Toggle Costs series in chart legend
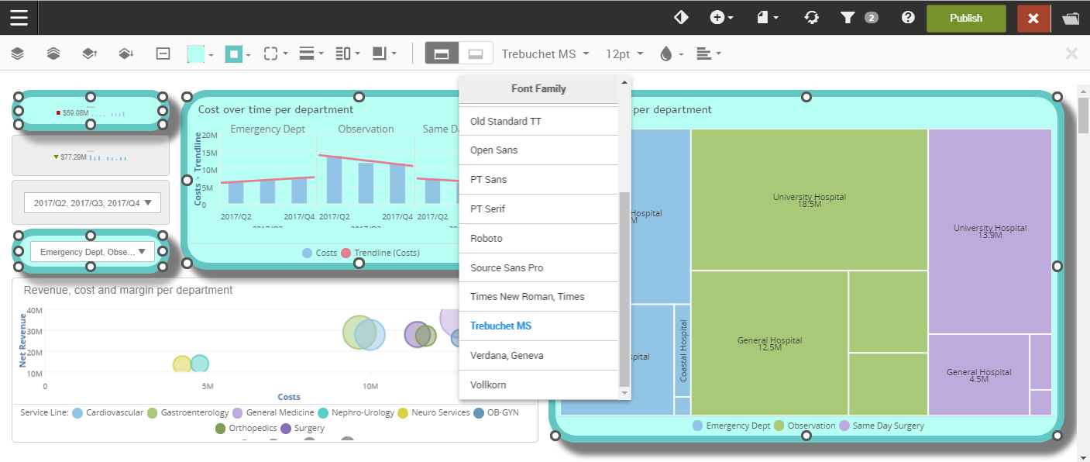Screen dimensions: 1090x462 coord(320,253)
